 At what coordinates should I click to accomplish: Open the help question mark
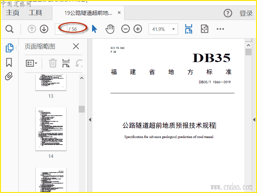coord(228,13)
